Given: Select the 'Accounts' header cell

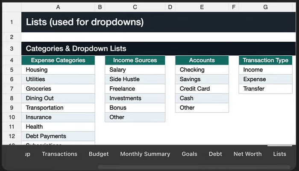Looking at the screenshot, I should (202, 60).
